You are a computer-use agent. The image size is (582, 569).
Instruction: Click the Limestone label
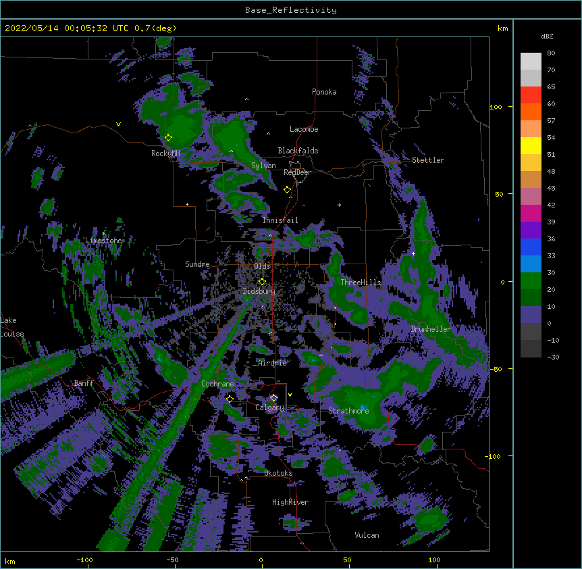[x=103, y=241]
